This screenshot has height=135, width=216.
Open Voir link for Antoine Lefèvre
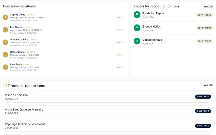(x=120, y=42)
